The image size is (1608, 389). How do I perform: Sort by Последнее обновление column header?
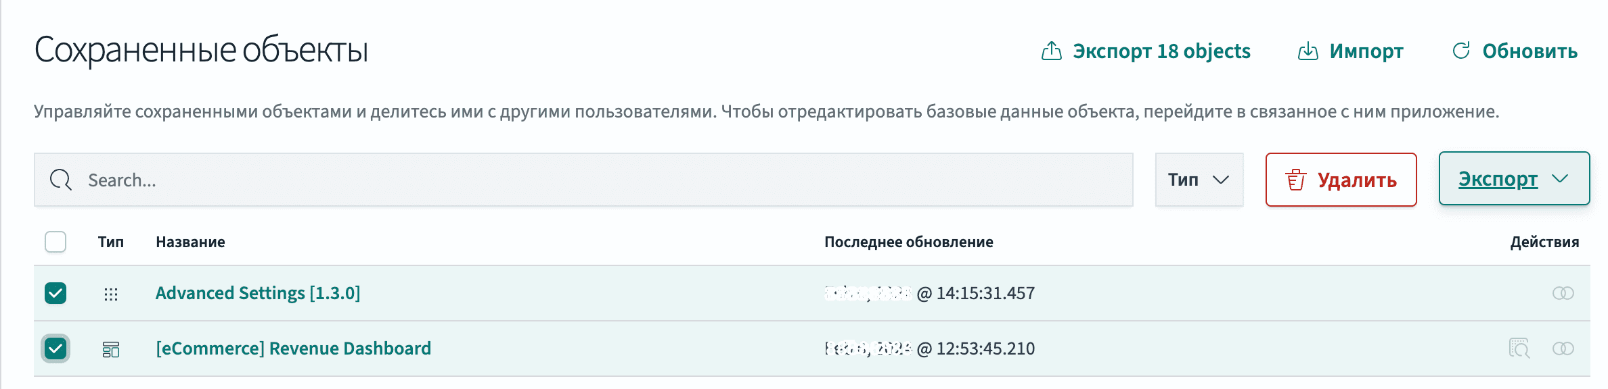click(908, 242)
